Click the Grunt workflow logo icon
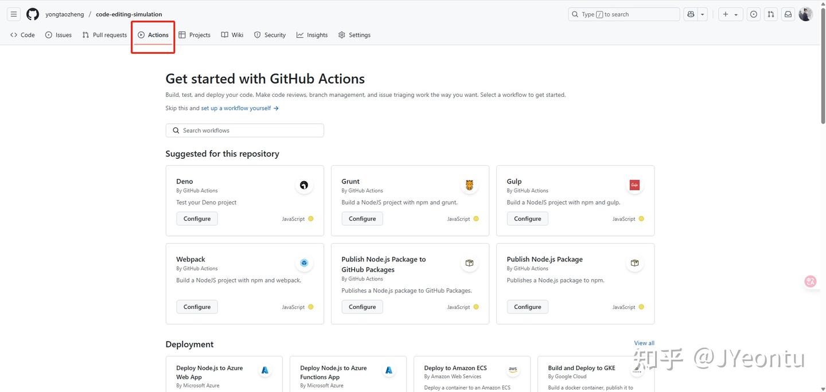Screen dimensions: 826x392 click(x=469, y=185)
